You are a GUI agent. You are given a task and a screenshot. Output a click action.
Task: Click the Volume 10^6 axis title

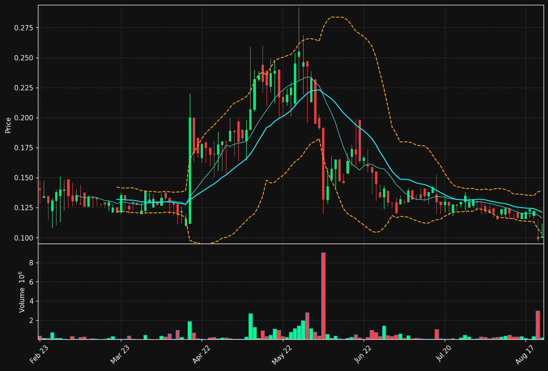22,292
